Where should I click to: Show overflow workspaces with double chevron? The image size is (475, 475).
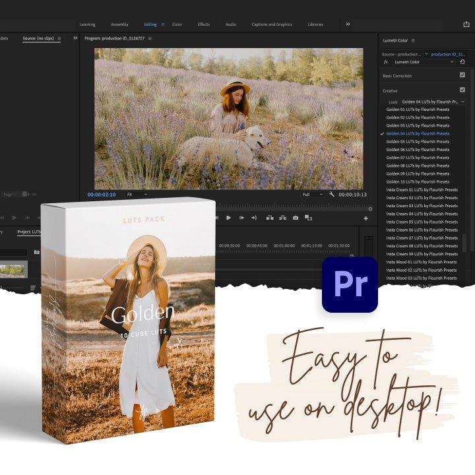348,24
